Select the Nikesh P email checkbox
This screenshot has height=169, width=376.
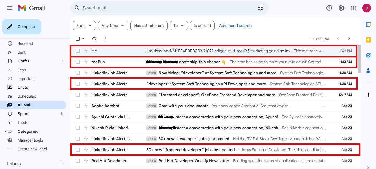[78, 128]
